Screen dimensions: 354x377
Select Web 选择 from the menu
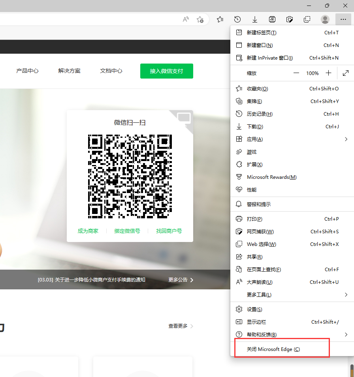292,244
